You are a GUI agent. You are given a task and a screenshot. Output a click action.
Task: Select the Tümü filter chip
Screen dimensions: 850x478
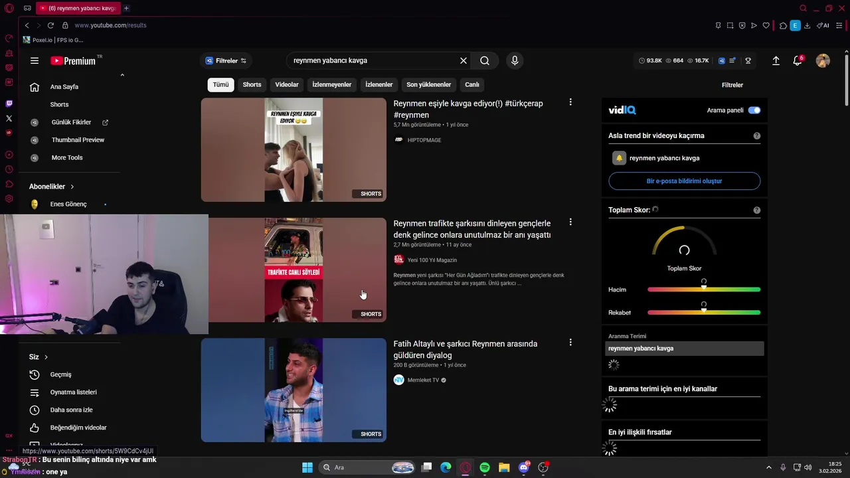coord(220,84)
